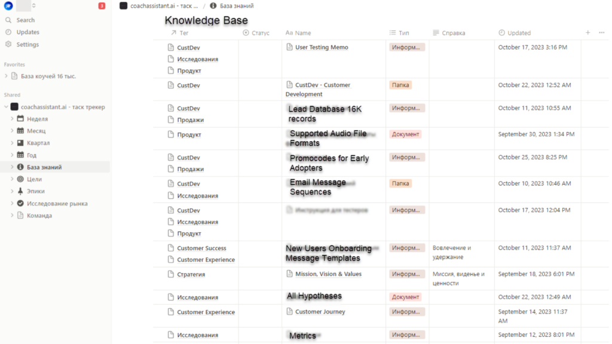Viewport: 612px width, 344px height.
Task: Click the Команда page icon
Action: coord(20,215)
